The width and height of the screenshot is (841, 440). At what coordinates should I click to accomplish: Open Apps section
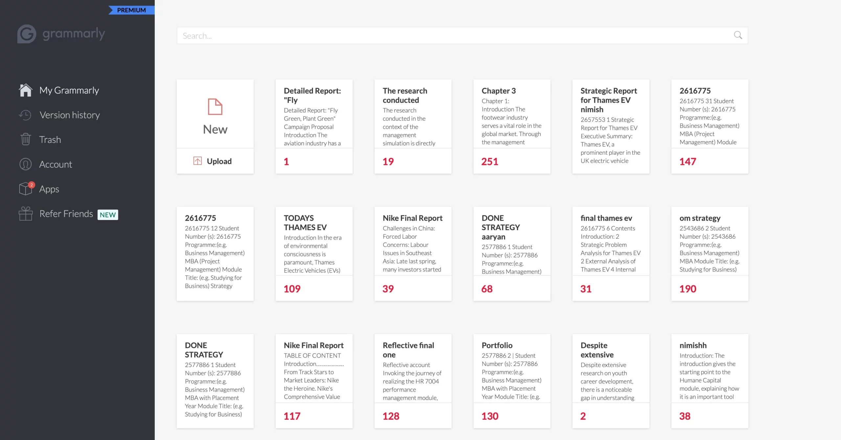click(x=48, y=189)
